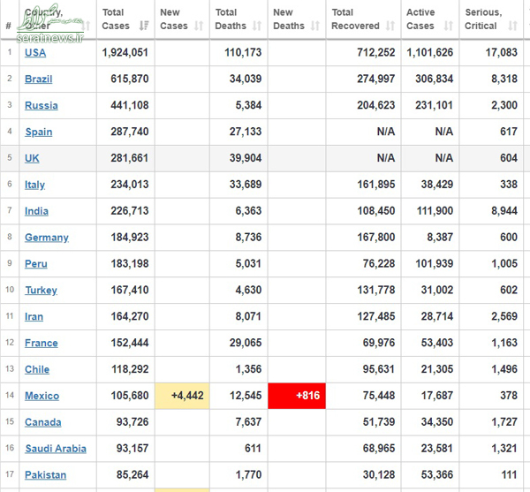Go to the Spain country link
530x492 pixels.
tap(38, 132)
